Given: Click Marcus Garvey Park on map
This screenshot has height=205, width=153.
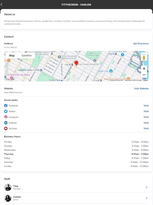Looking at the screenshot, I should (x=93, y=54).
